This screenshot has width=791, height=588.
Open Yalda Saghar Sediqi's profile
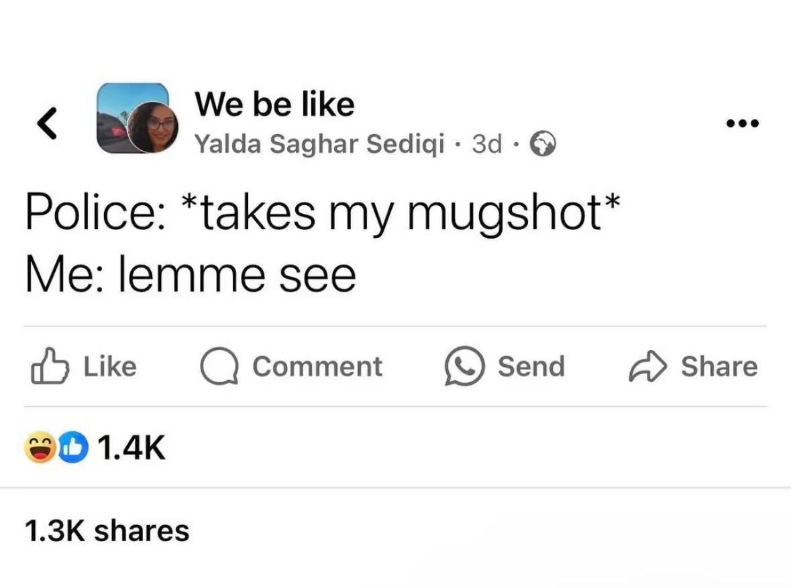coord(318,143)
